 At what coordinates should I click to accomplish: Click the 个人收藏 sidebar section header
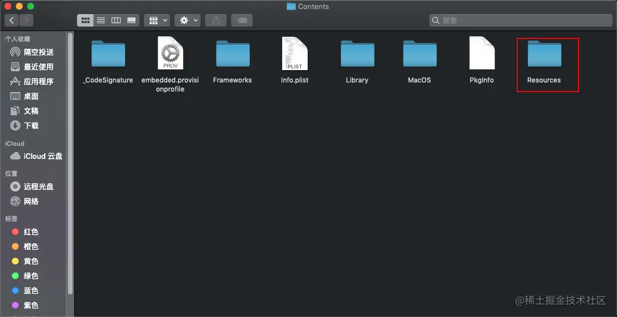click(x=18, y=39)
